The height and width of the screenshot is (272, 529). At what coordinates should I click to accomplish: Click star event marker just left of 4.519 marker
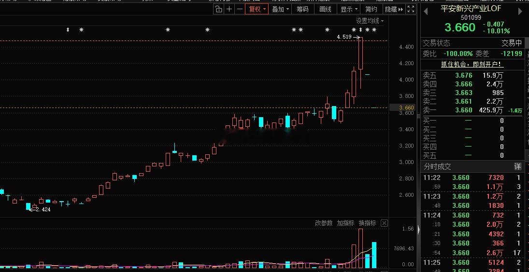click(354, 29)
